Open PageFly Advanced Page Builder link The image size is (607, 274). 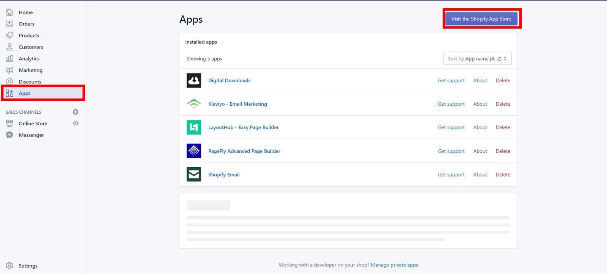244,151
